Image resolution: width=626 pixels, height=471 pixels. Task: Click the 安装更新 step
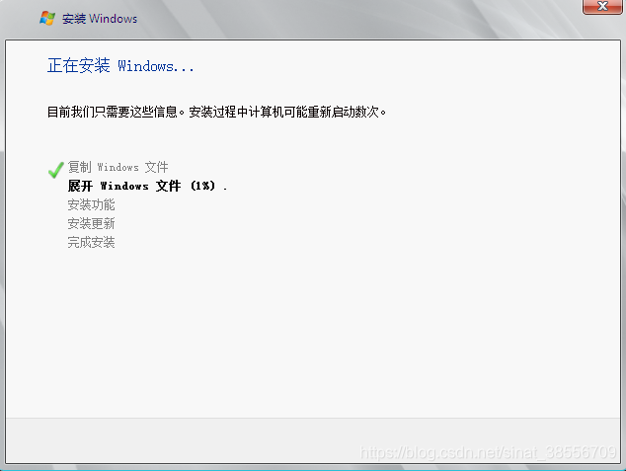coord(91,223)
